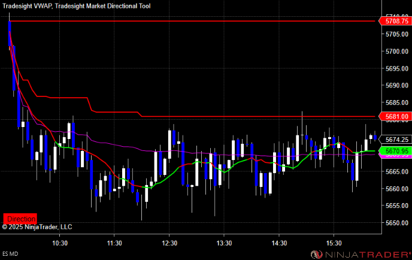The height and width of the screenshot is (260, 412).
Task: Click the red Direction indicator label
Action: tap(20, 219)
